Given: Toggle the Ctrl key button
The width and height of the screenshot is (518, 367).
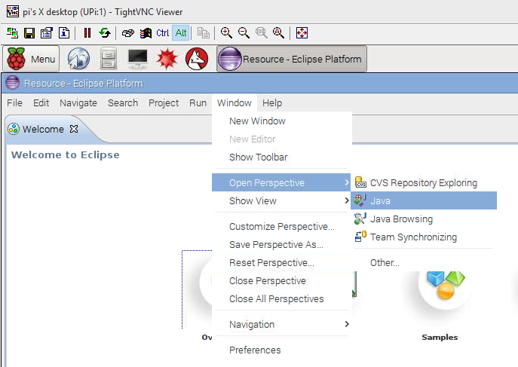Looking at the screenshot, I should tap(163, 33).
